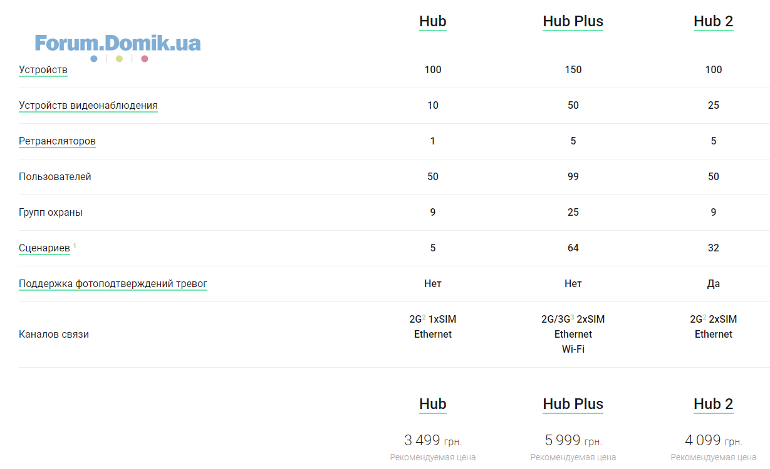
Task: Click footnote 3 in Hub Plus 2G/3G
Action: (572, 317)
